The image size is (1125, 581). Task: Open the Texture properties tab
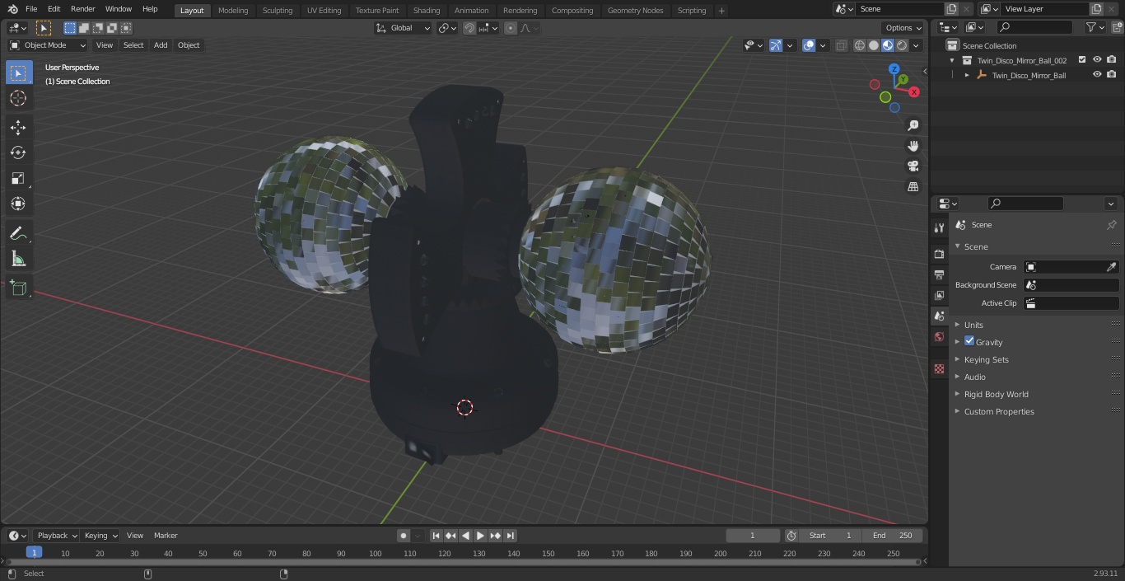[x=939, y=368]
